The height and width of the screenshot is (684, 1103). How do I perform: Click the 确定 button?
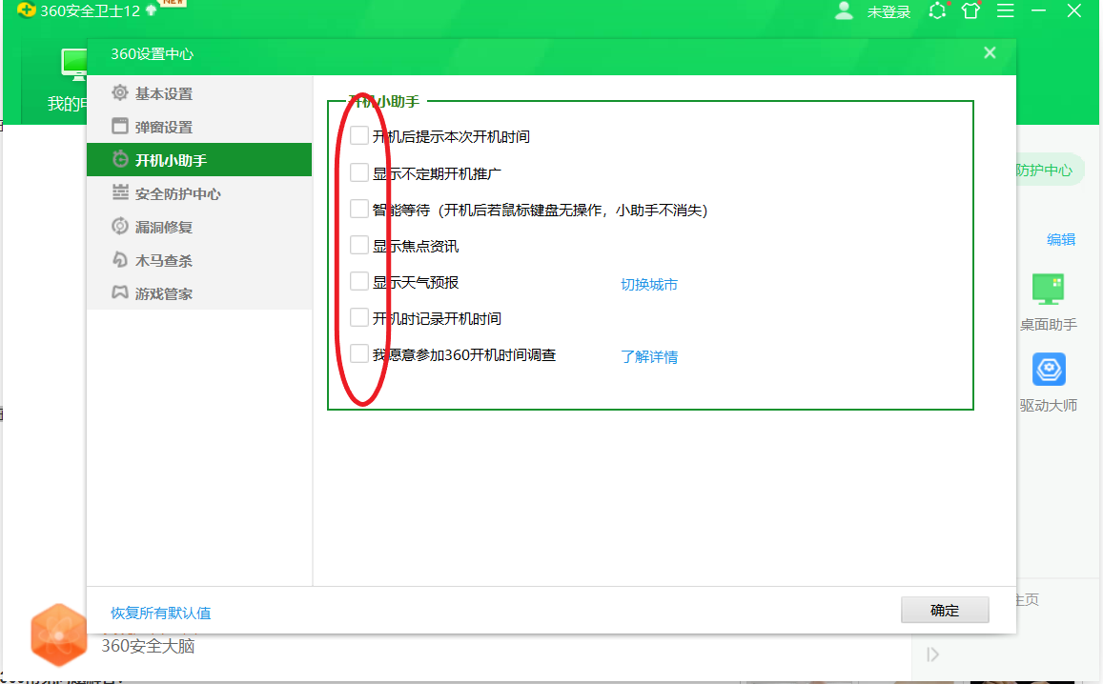(944, 611)
